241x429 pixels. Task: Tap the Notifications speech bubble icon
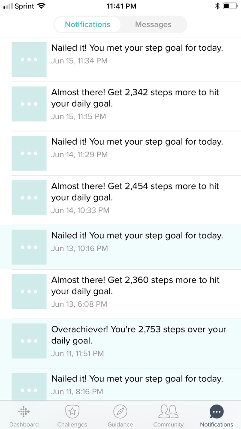217,411
